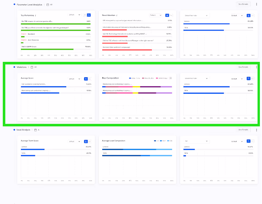Viewport: 262px width, 204px height.
Task: Select bar view icon in Average Score card
Action: 86,79
